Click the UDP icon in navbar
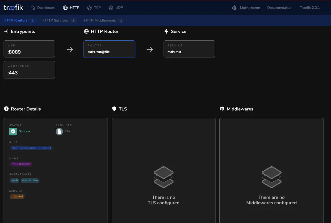331x223 pixels. (x=111, y=8)
